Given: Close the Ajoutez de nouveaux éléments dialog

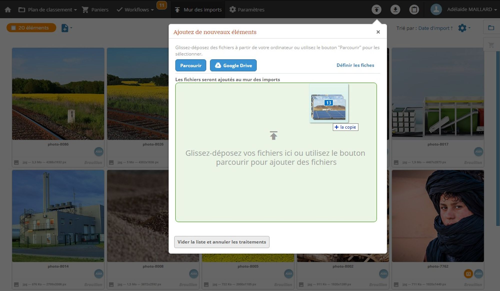Looking at the screenshot, I should (x=378, y=32).
